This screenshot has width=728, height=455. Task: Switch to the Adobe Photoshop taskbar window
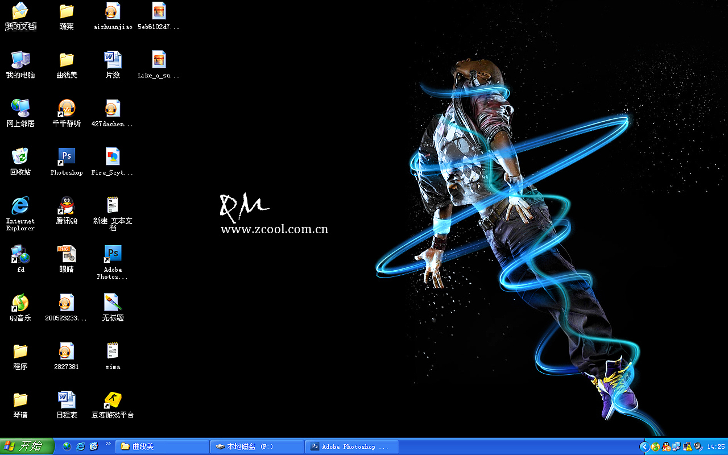[352, 447]
